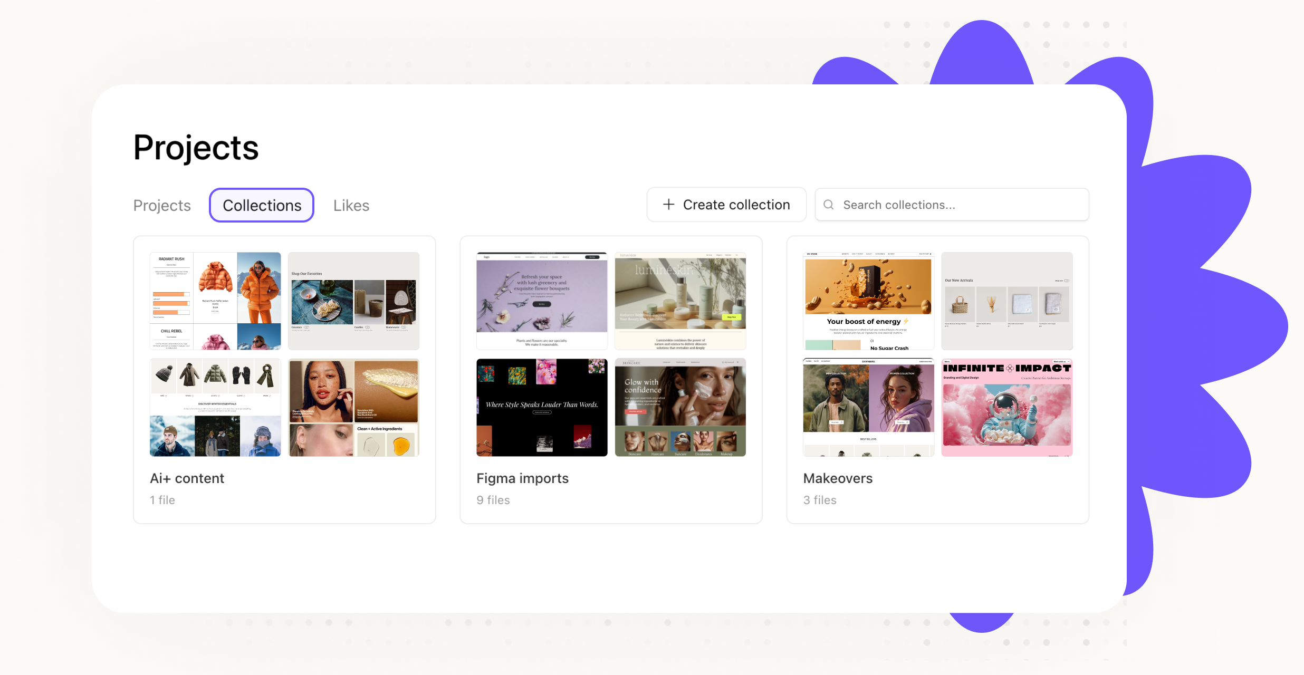
Task: Open the Makeovers collection title
Action: [838, 478]
